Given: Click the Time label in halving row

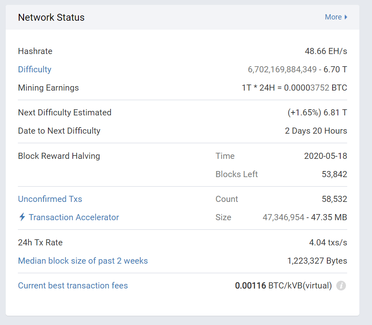Looking at the screenshot, I should (x=225, y=156).
